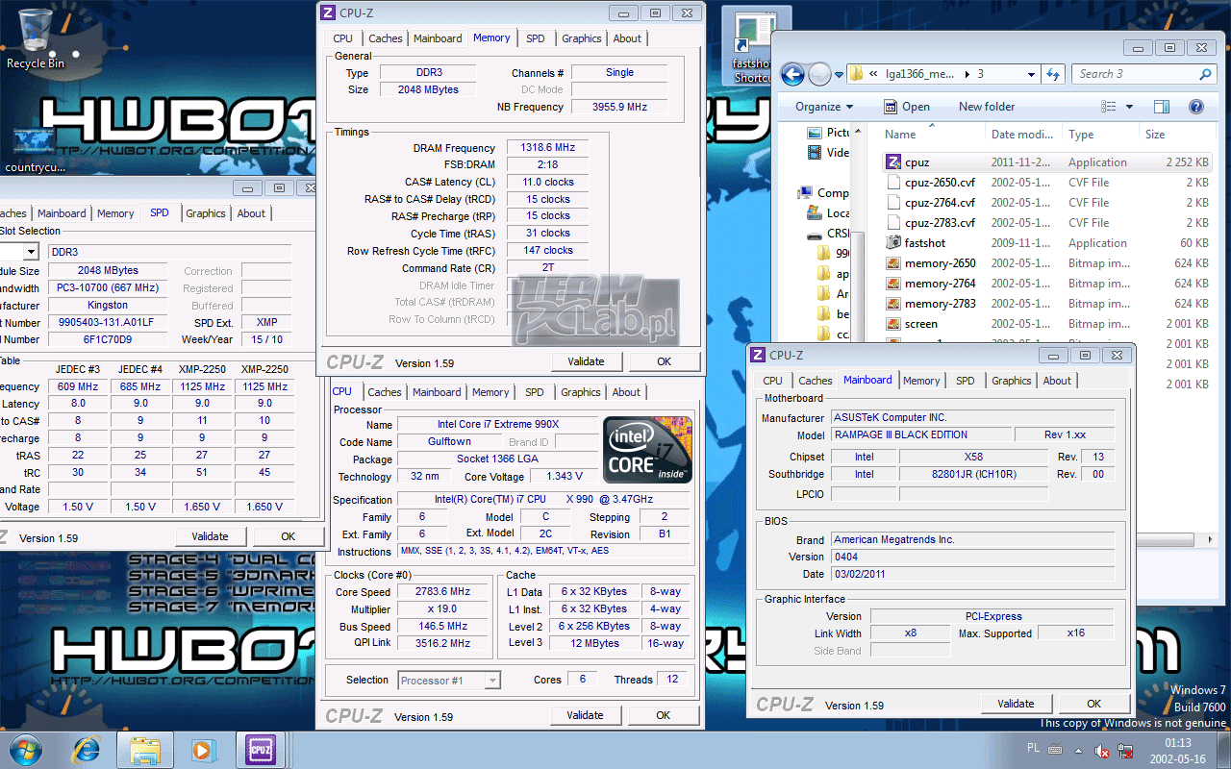The image size is (1231, 769).
Task: Switch to Windows Explorer on the taskbar
Action: pos(145,749)
